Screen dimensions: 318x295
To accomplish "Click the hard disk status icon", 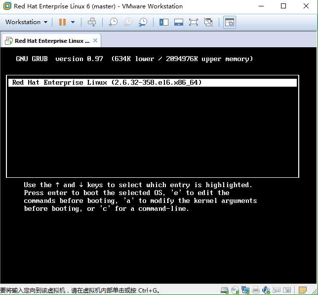I will [225, 290].
